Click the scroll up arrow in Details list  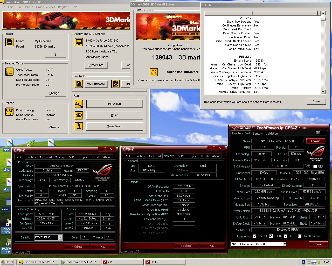[323, 13]
